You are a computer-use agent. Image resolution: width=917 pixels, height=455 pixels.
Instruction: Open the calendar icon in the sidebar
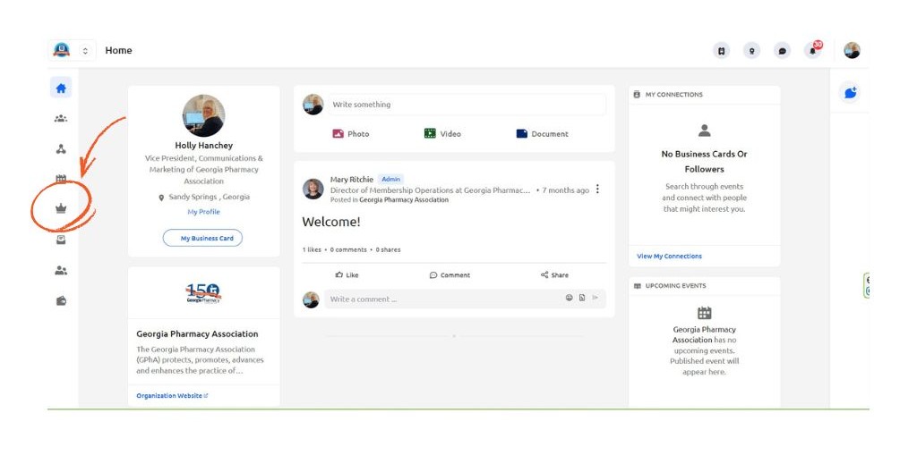(x=61, y=179)
